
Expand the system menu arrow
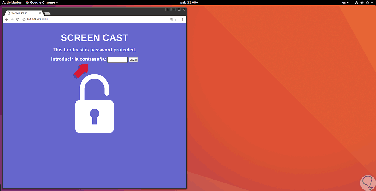click(372, 2)
